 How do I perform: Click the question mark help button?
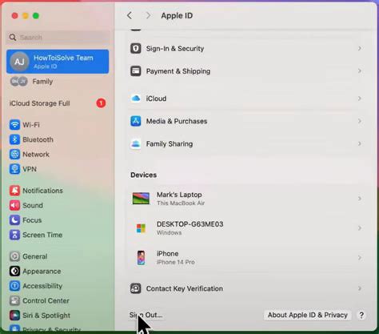click(x=361, y=315)
